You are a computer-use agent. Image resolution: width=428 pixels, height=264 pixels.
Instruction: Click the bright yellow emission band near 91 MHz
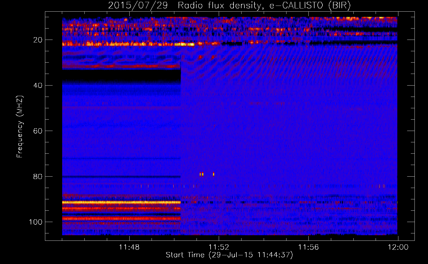pos(121,202)
